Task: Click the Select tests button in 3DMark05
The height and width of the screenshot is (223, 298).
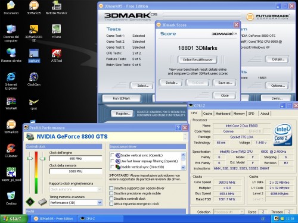Action: (x=142, y=86)
